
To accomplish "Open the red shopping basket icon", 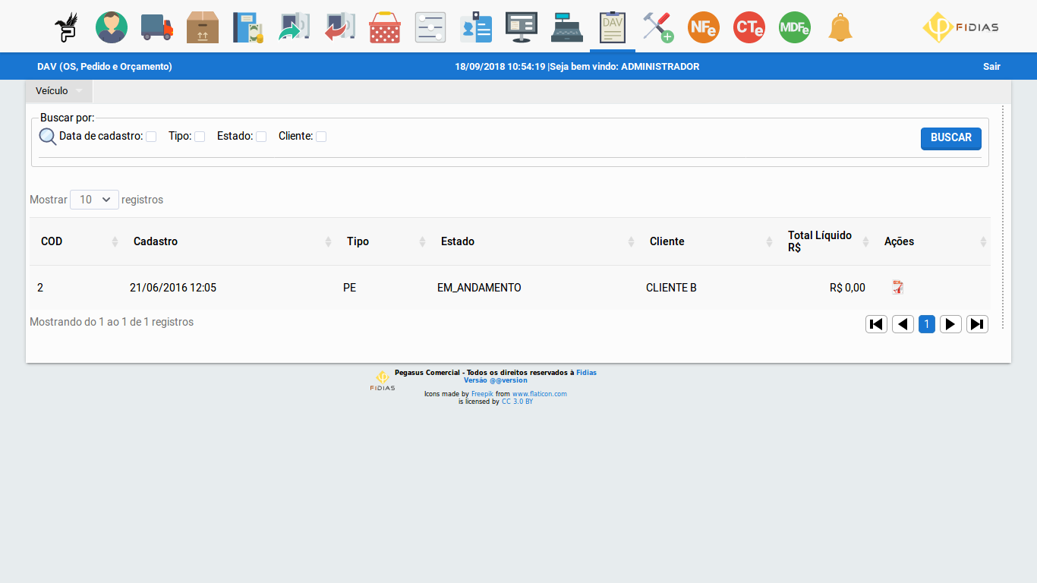I will (x=385, y=27).
